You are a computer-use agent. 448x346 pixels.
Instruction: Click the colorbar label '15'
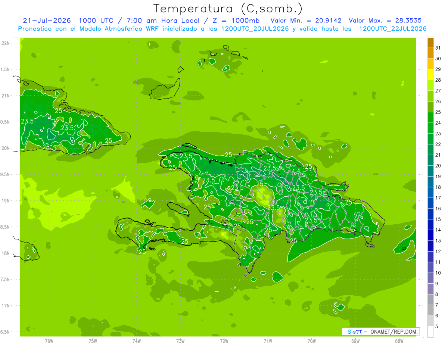438,219
